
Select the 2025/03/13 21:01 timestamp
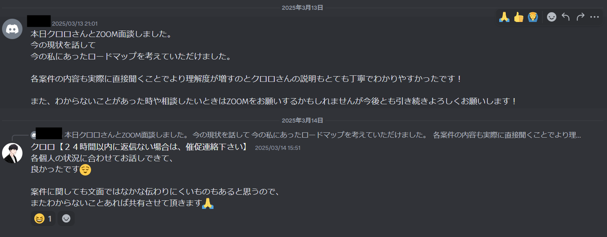click(75, 24)
